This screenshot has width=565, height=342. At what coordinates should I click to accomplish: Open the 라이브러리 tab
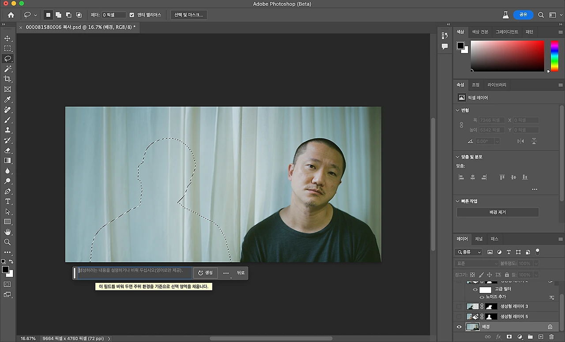tap(497, 85)
